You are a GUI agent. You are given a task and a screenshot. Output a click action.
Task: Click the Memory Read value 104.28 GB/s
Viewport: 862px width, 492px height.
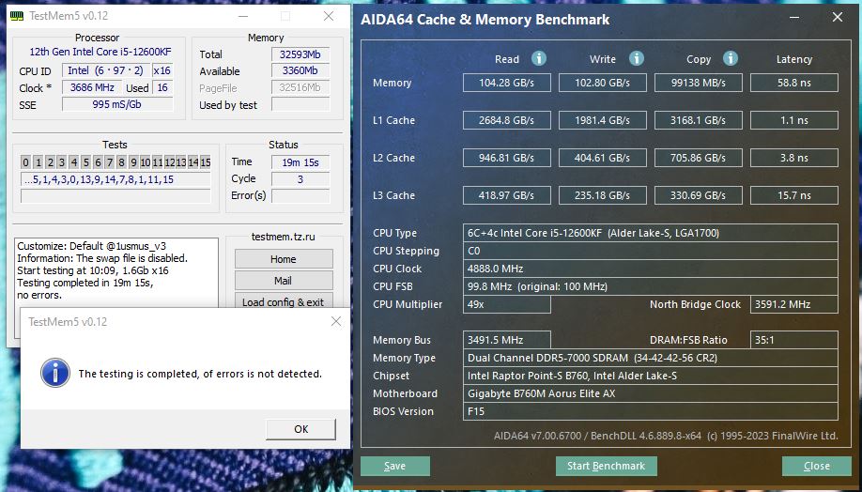click(x=507, y=83)
